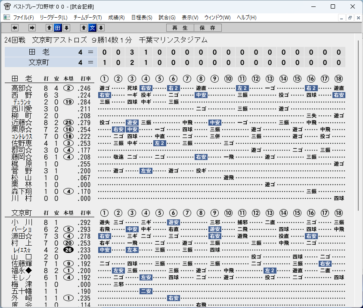Click player name デュラン☆
Image resolution: width=363 pixels, height=308 pixels.
(x=22, y=102)
